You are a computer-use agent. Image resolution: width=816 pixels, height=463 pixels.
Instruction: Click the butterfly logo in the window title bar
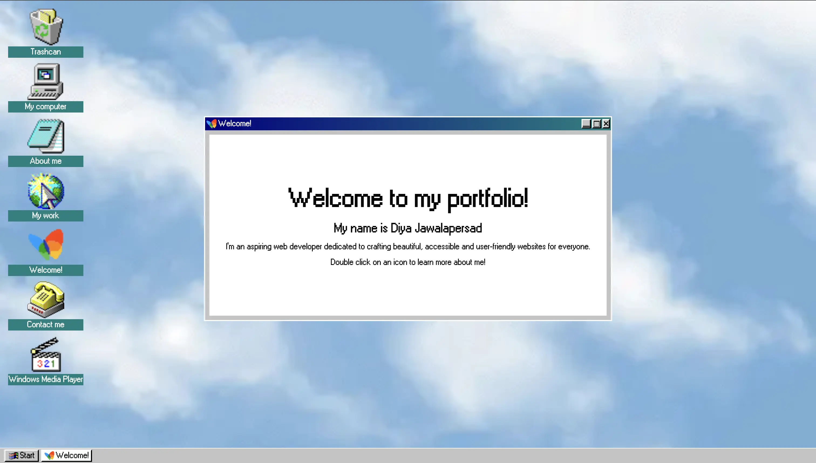pos(211,123)
